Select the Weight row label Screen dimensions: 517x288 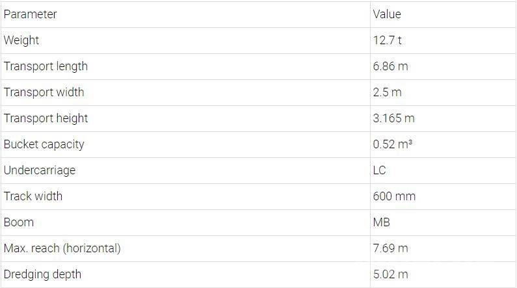21,40
